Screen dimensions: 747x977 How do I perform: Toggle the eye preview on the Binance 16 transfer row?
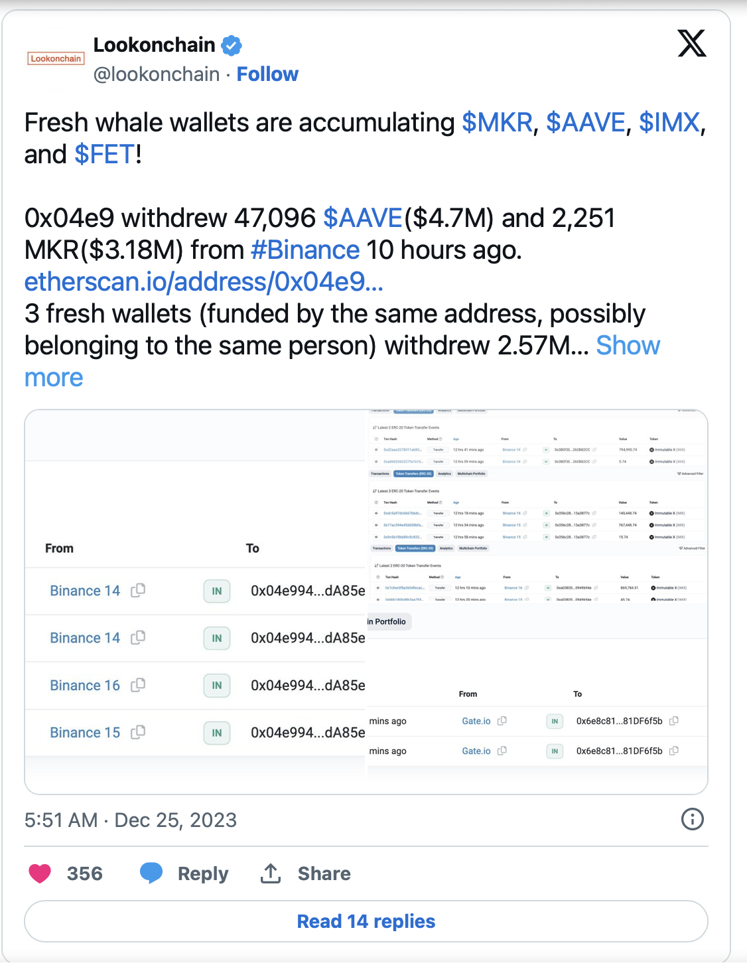pyautogui.click(x=375, y=513)
